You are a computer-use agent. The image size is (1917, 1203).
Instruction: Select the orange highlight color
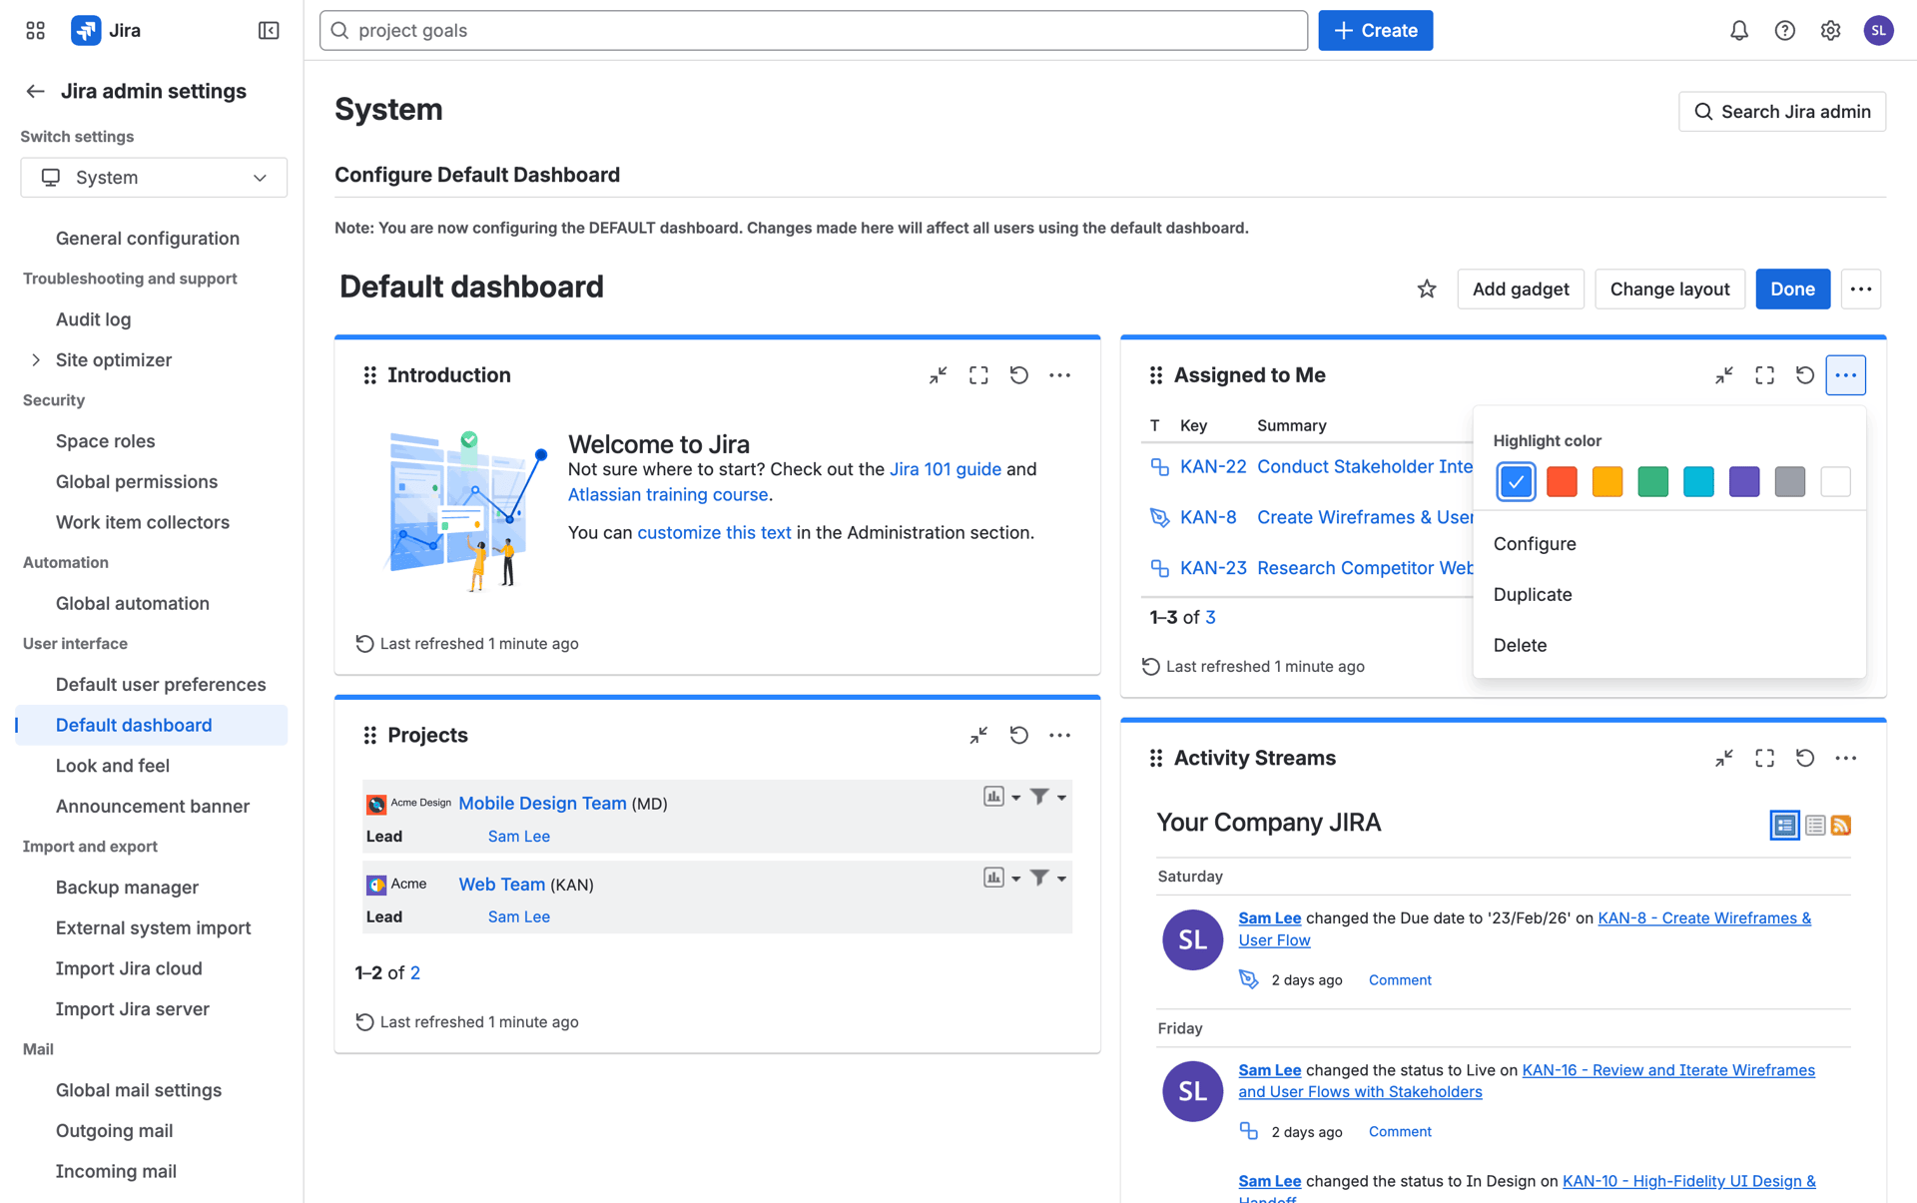coord(1607,482)
